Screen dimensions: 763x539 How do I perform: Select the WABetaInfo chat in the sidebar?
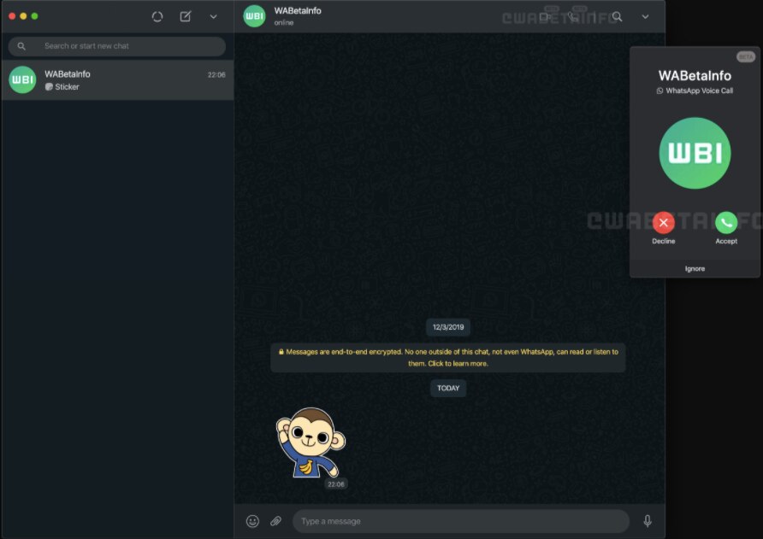coord(117,79)
